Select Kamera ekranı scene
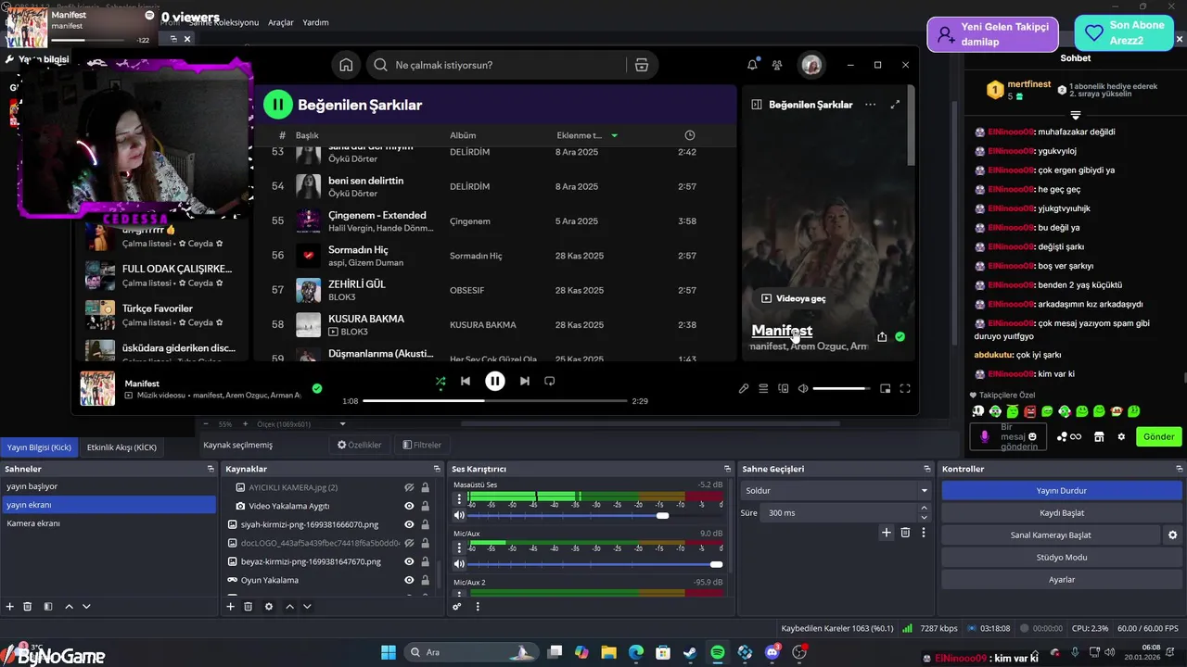The width and height of the screenshot is (1187, 667). click(x=108, y=523)
